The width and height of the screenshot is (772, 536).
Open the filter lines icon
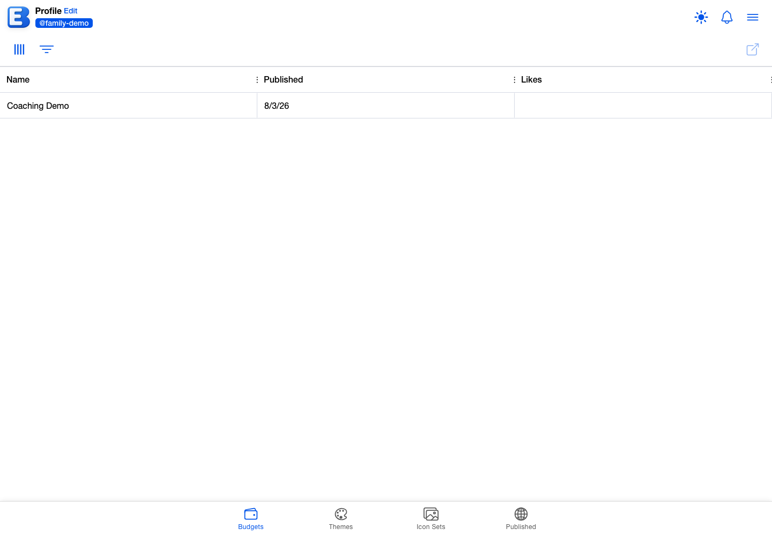coord(47,49)
